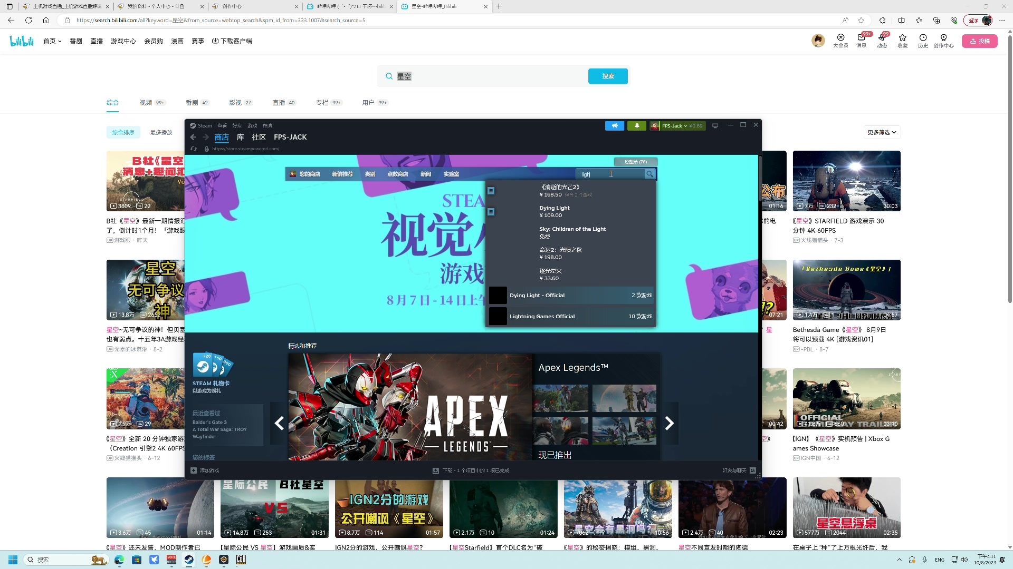Click Baldur's Gate 3 recently viewed link
The width and height of the screenshot is (1013, 569).
coord(209,423)
